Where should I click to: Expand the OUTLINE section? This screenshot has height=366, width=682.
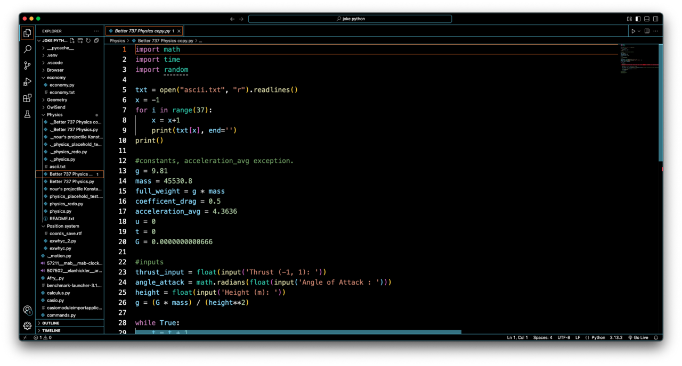click(x=70, y=323)
